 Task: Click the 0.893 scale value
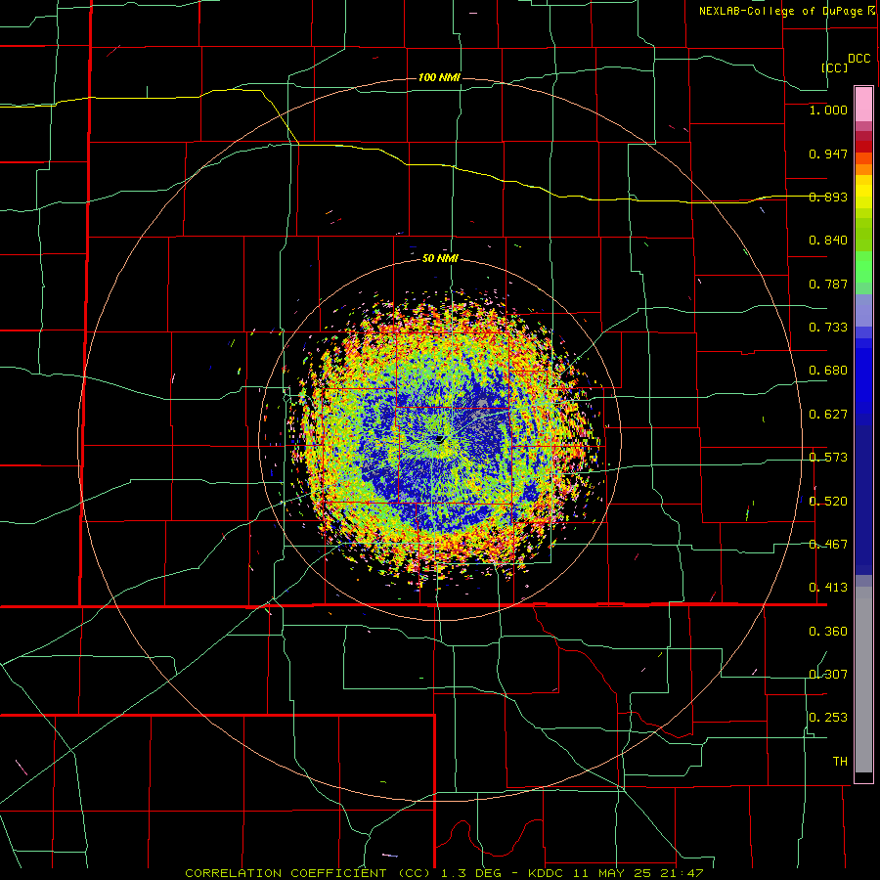point(828,197)
